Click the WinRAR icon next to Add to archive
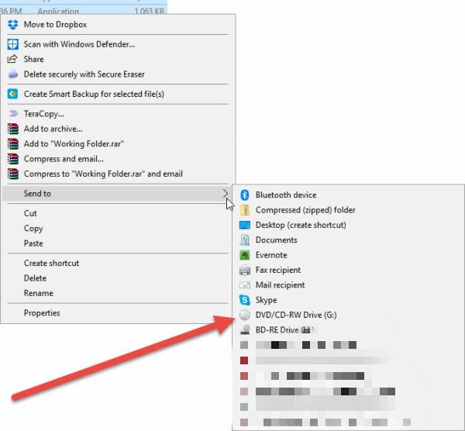 (x=12, y=129)
